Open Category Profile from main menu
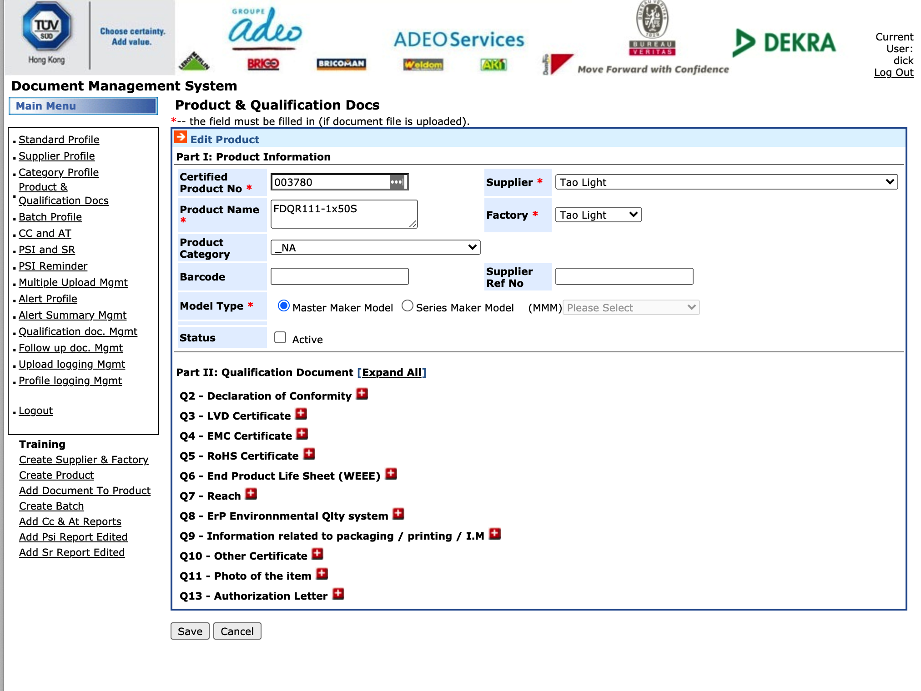The image size is (921, 691). coord(58,172)
